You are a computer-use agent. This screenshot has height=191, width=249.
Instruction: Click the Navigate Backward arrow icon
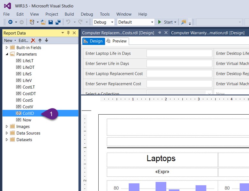click(10, 22)
